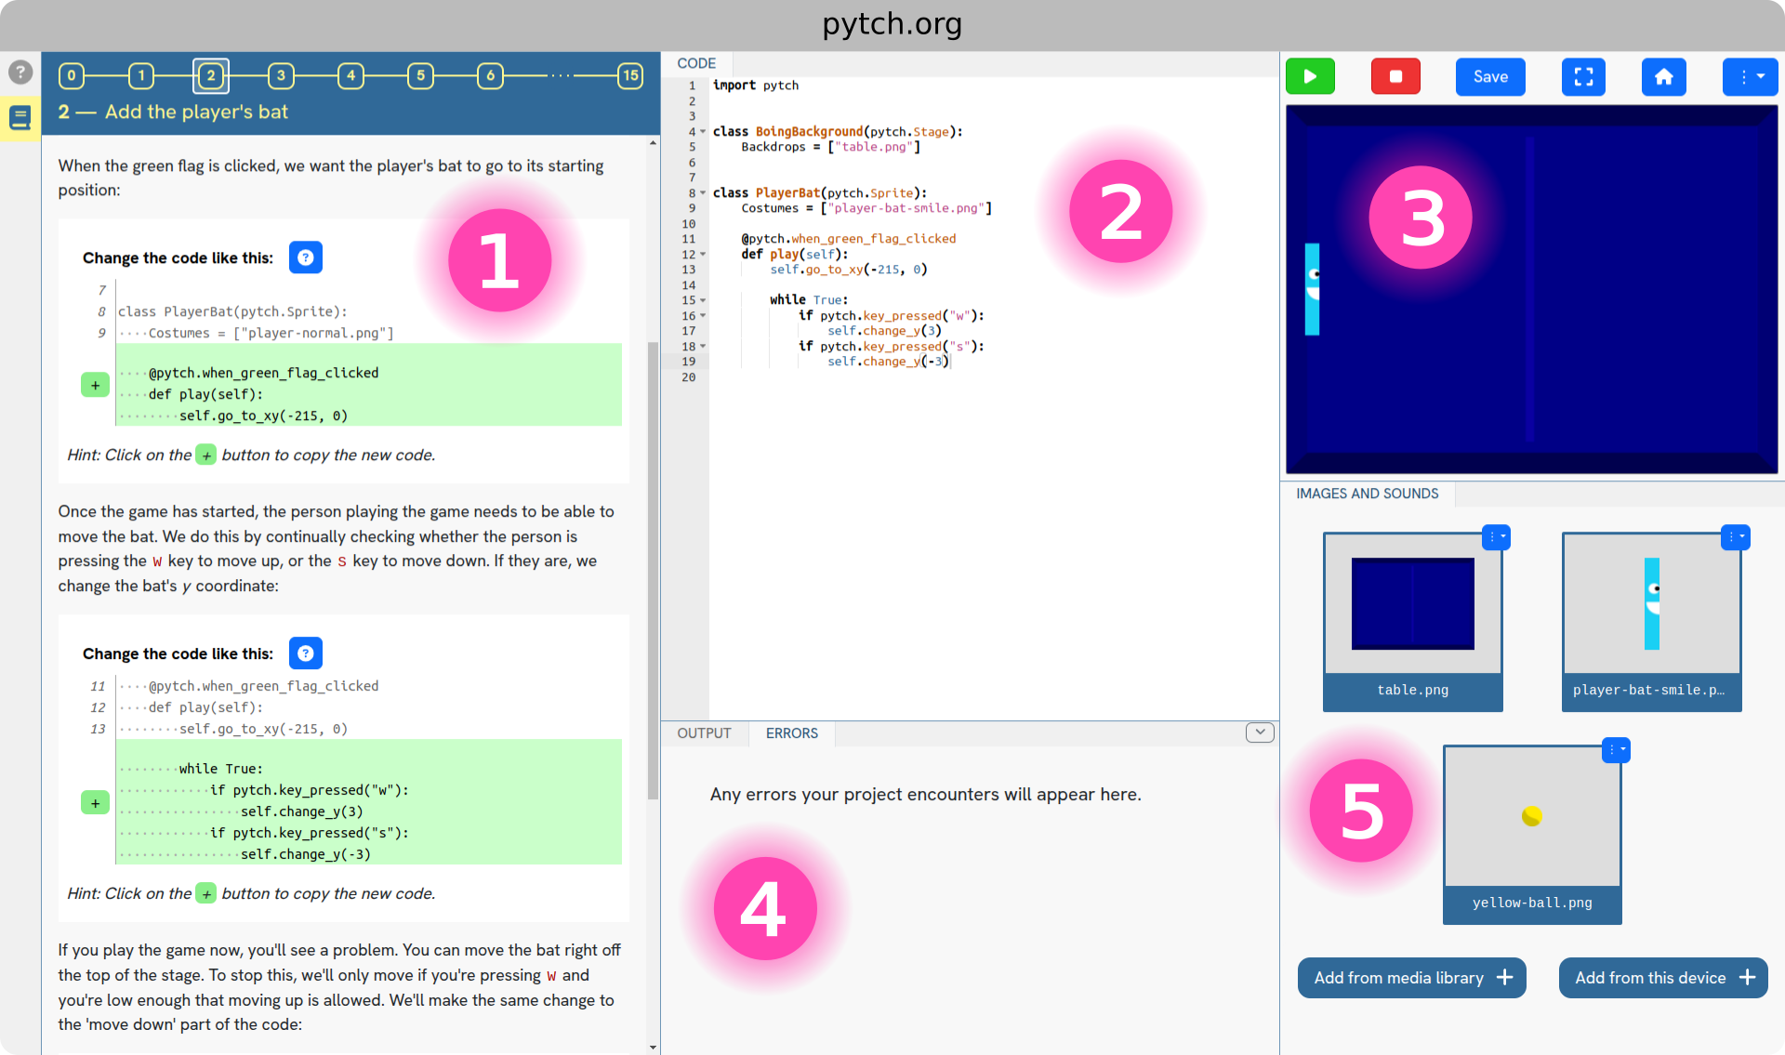1785x1055 pixels.
Task: Open table.png asset dropdown menu
Action: 1495,537
